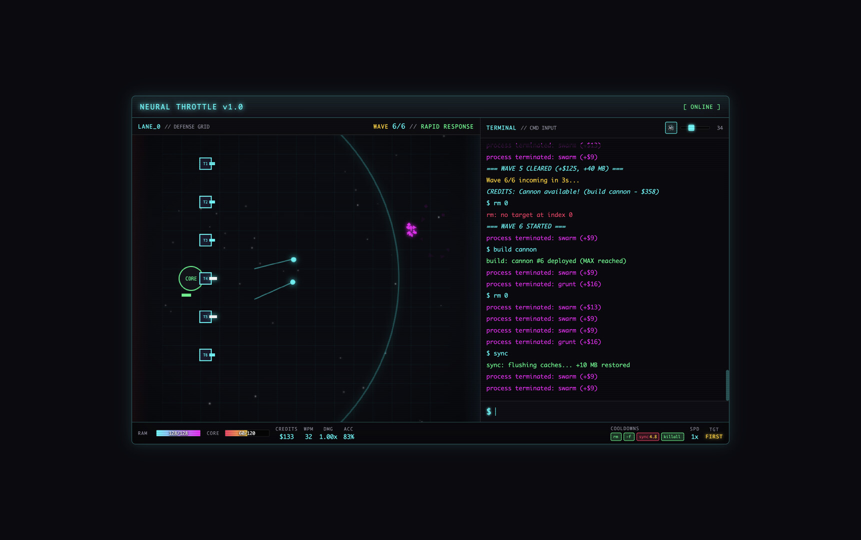Toggle the mute icon in terminal header

point(670,128)
